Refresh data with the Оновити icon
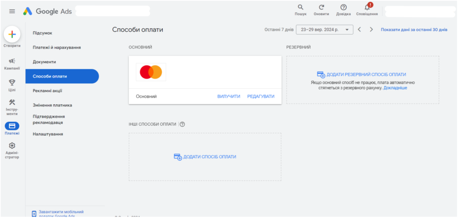The image size is (458, 218). pos(321,7)
